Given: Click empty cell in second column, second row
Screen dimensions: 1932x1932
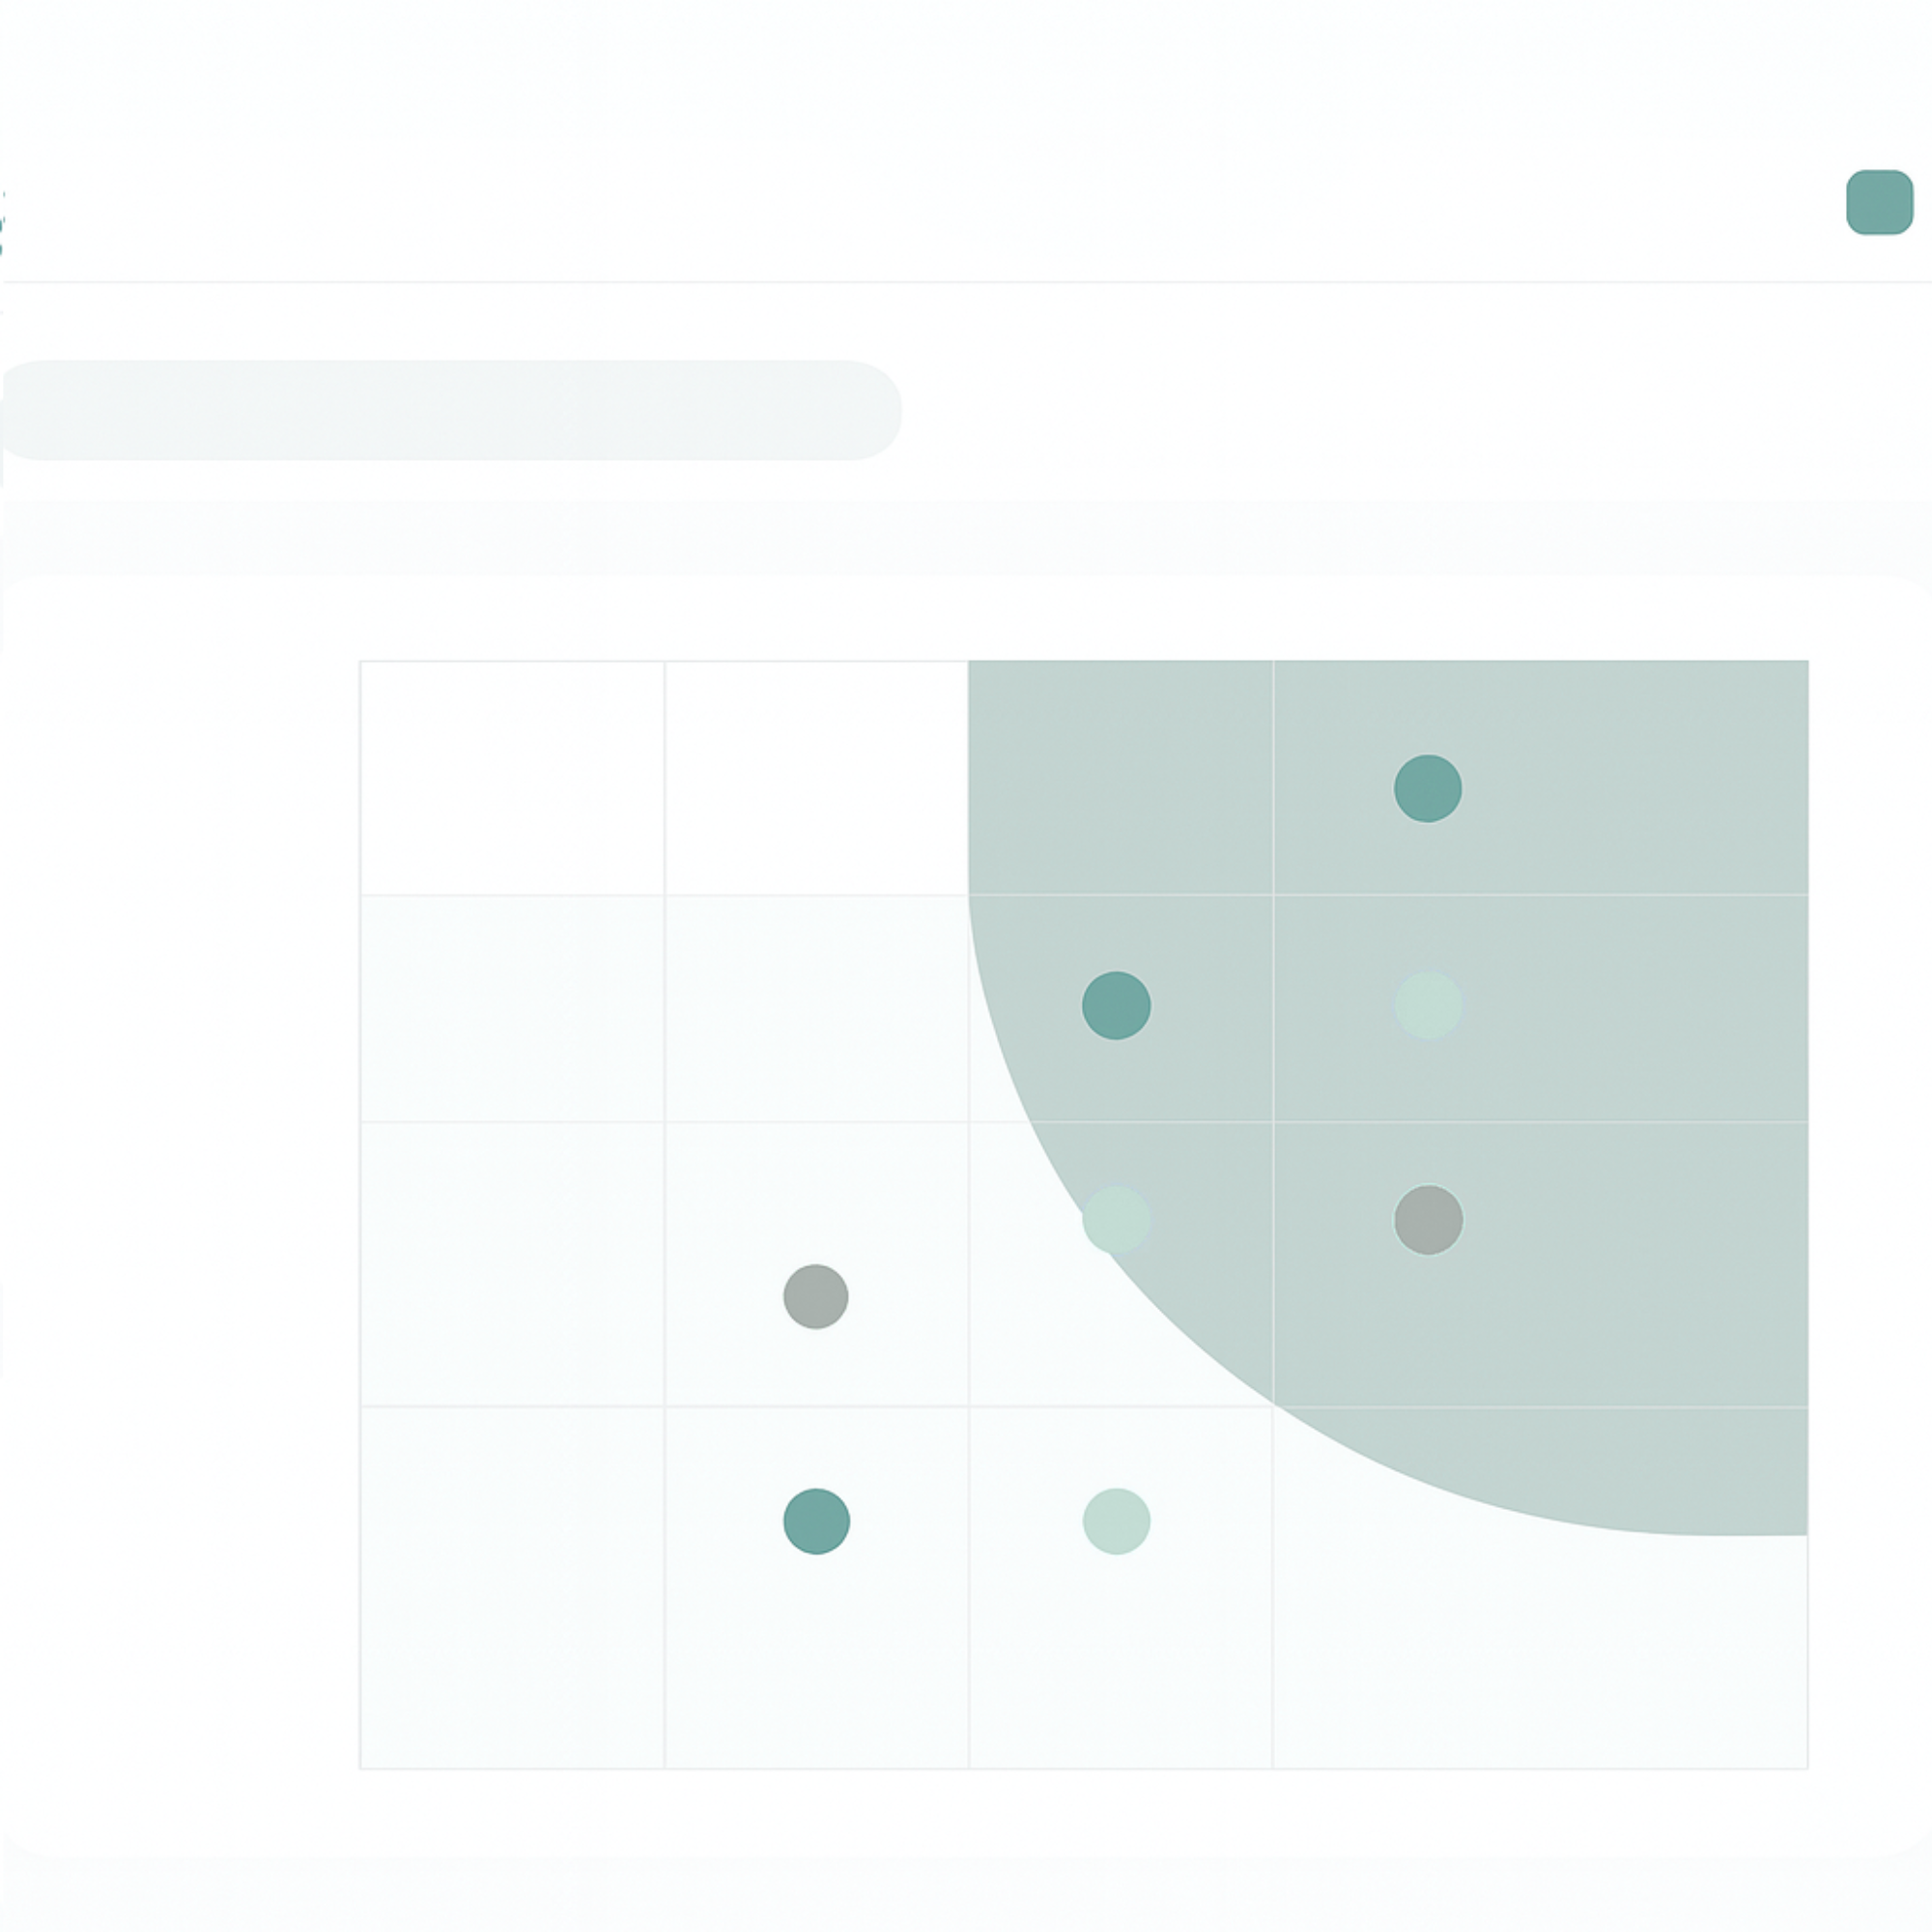Looking at the screenshot, I should [x=816, y=1008].
